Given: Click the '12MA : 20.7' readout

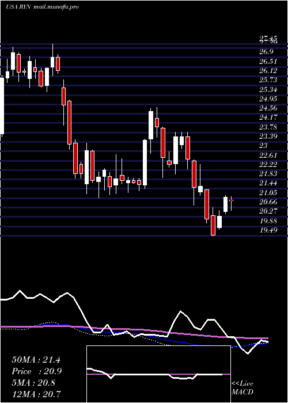Looking at the screenshot, I should point(37,394).
